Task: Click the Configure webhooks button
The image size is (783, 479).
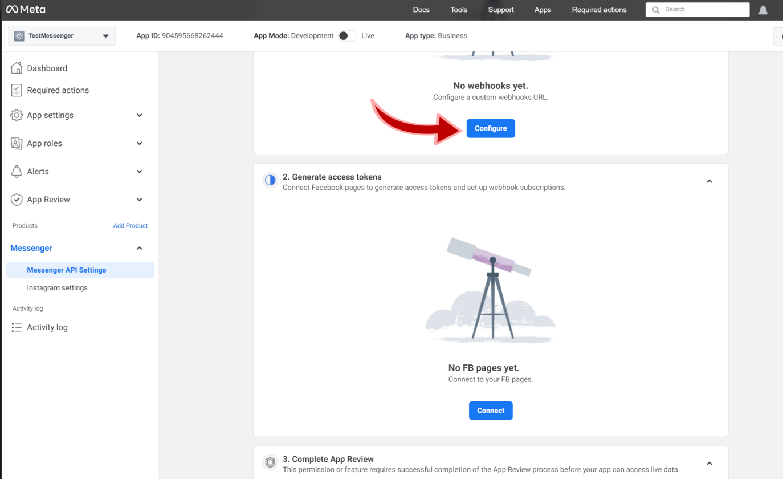Action: point(490,128)
